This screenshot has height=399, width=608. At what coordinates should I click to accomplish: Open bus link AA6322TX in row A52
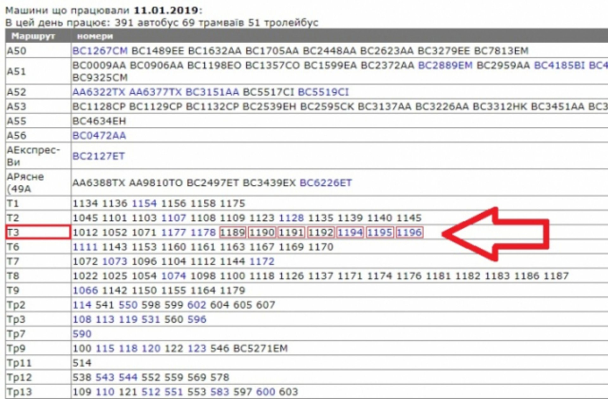click(x=99, y=92)
